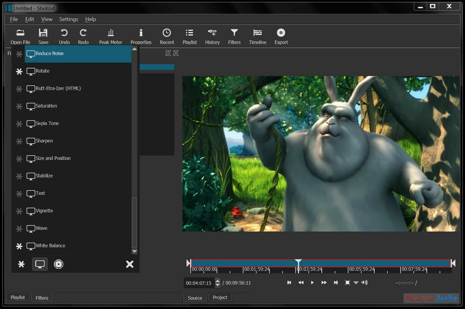Open the Properties panel
This screenshot has height=309, width=465.
click(x=141, y=35)
